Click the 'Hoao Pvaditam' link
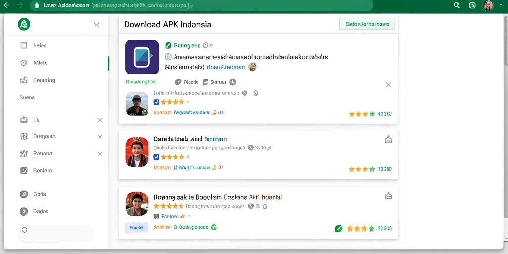 point(226,67)
